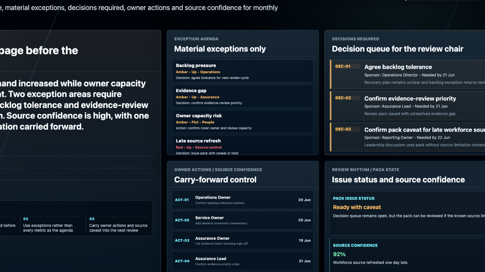The height and width of the screenshot is (272, 485).
Task: Click the Assurance Owner action row
Action: point(242,241)
